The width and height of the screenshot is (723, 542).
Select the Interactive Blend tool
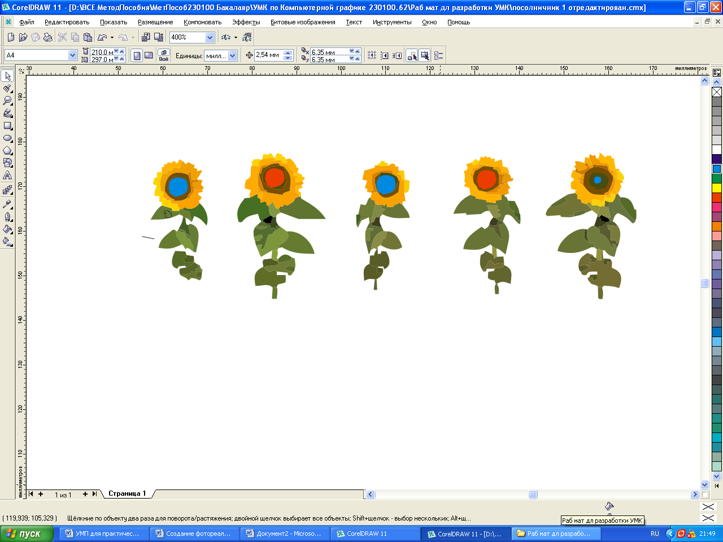tap(8, 190)
